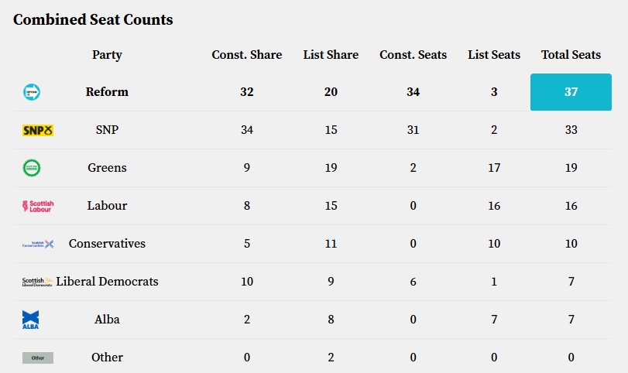Viewport: 628px width, 373px height.
Task: Click the blue Alba party logo
Action: click(30, 320)
